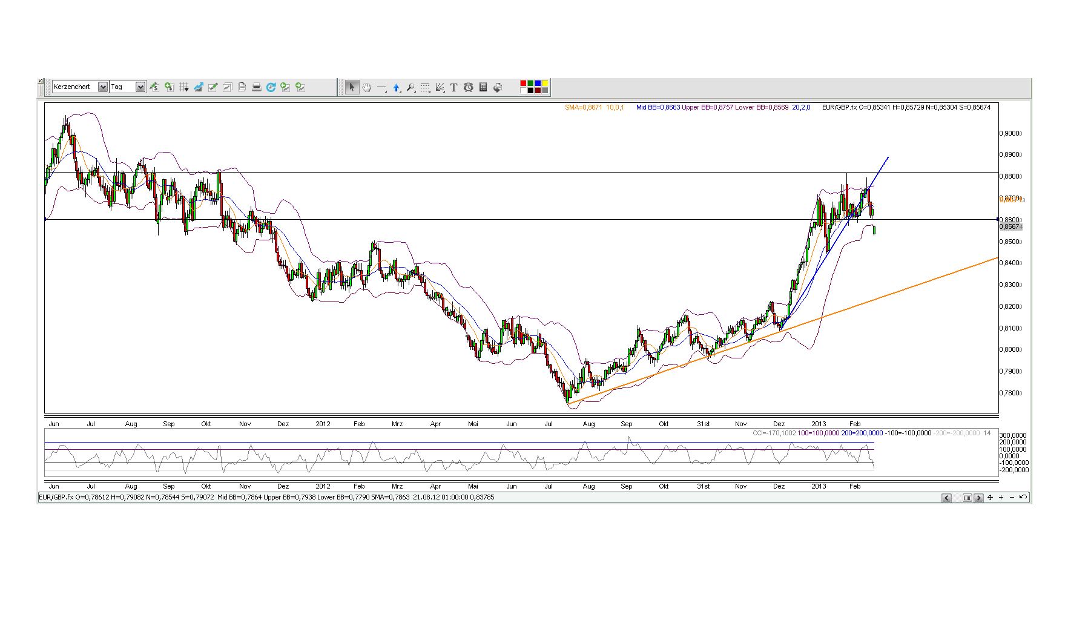Click the duplicate chart window icon

[x=227, y=87]
